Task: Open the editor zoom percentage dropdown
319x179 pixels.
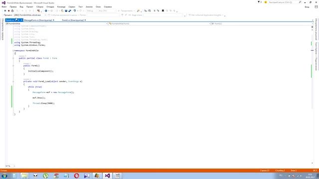Action: point(10,166)
